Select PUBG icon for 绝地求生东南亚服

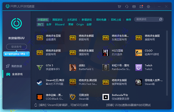(x=106, y=38)
